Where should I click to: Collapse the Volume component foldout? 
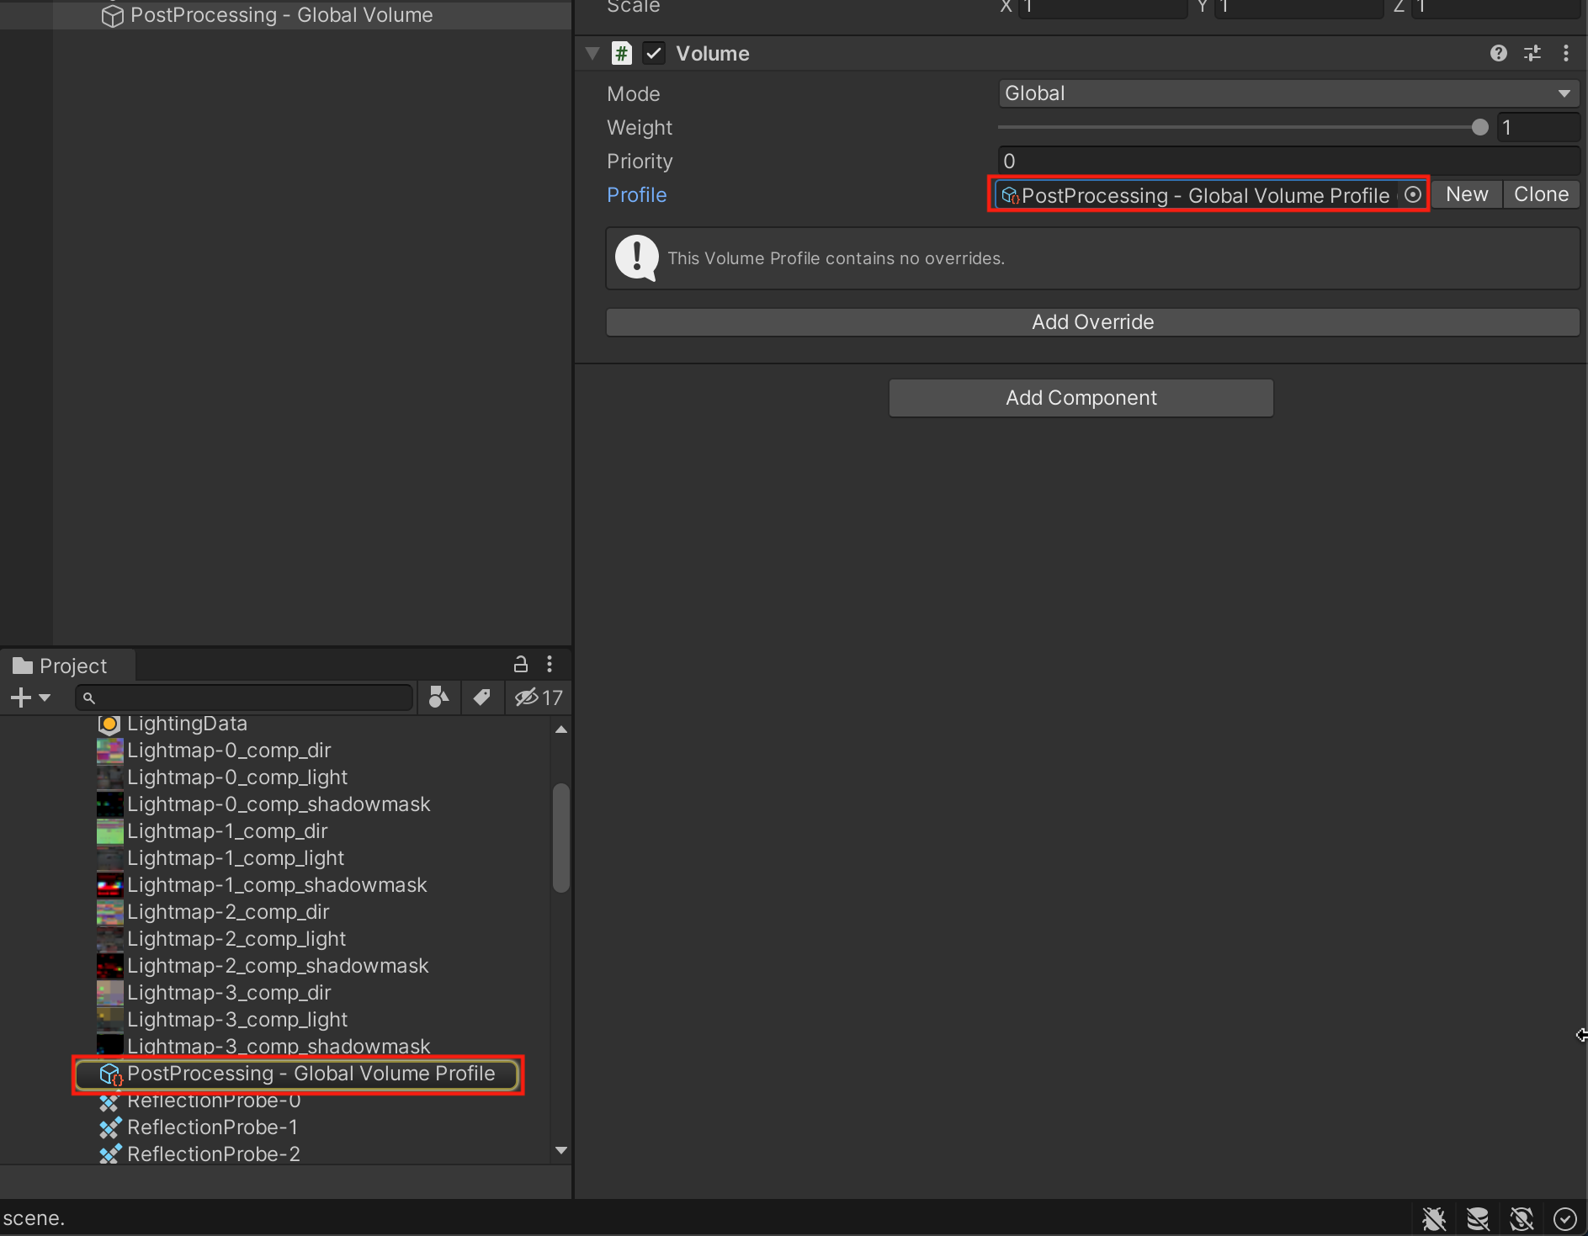point(592,54)
